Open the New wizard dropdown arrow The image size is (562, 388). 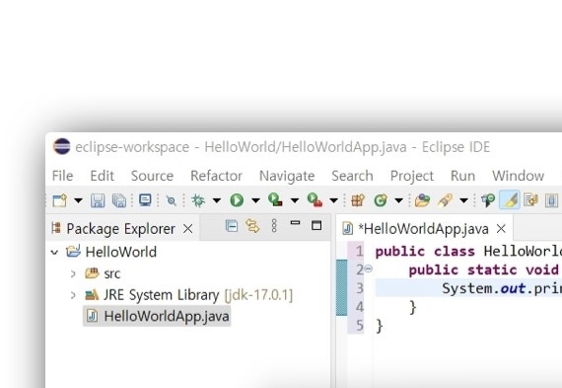click(78, 200)
